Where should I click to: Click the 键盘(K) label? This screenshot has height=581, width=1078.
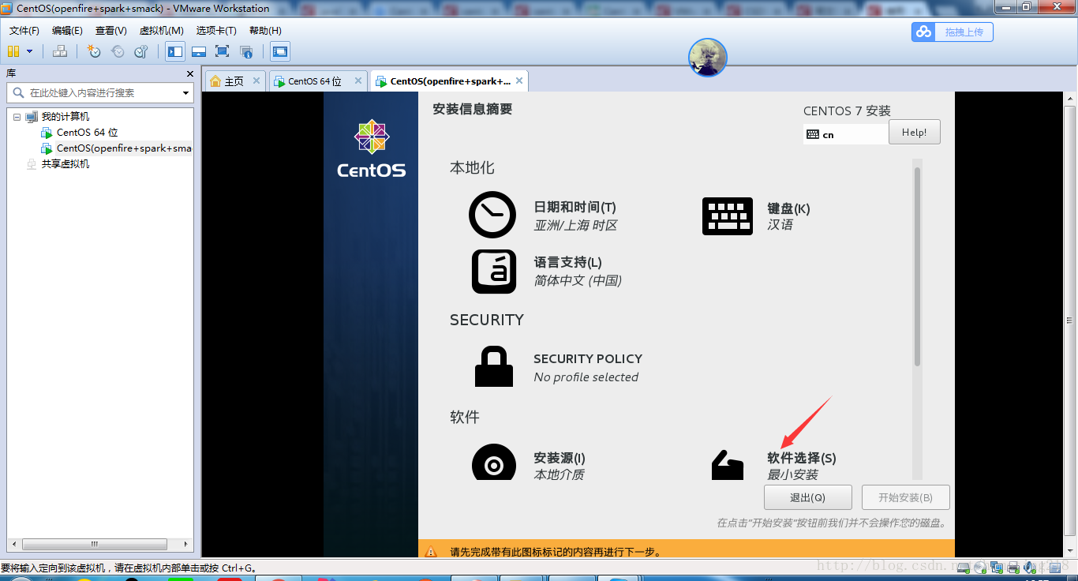pyautogui.click(x=788, y=208)
